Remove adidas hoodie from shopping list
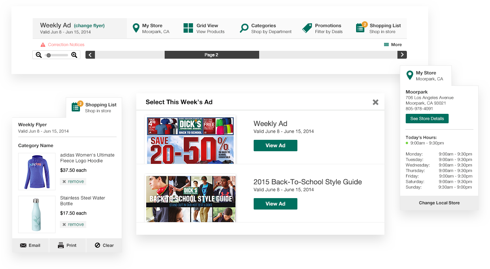Viewport: 490px width, 269px height. click(x=73, y=182)
